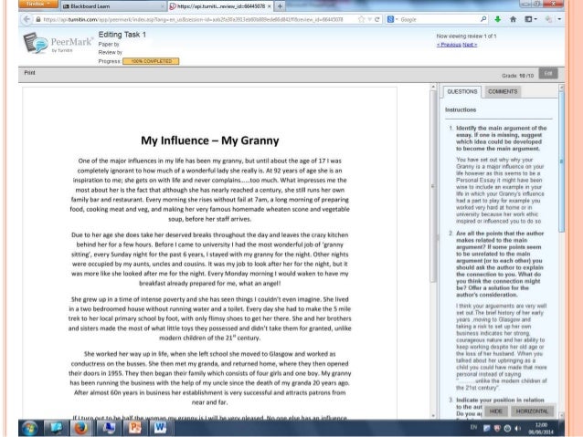Screen dimensions: 583x437
Task: Click the HORIZONTAL layout button
Action: 532,411
